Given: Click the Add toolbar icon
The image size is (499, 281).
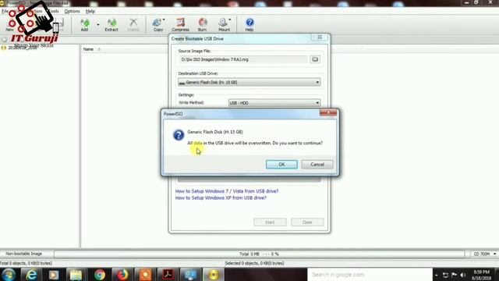Looking at the screenshot, I should [84, 25].
